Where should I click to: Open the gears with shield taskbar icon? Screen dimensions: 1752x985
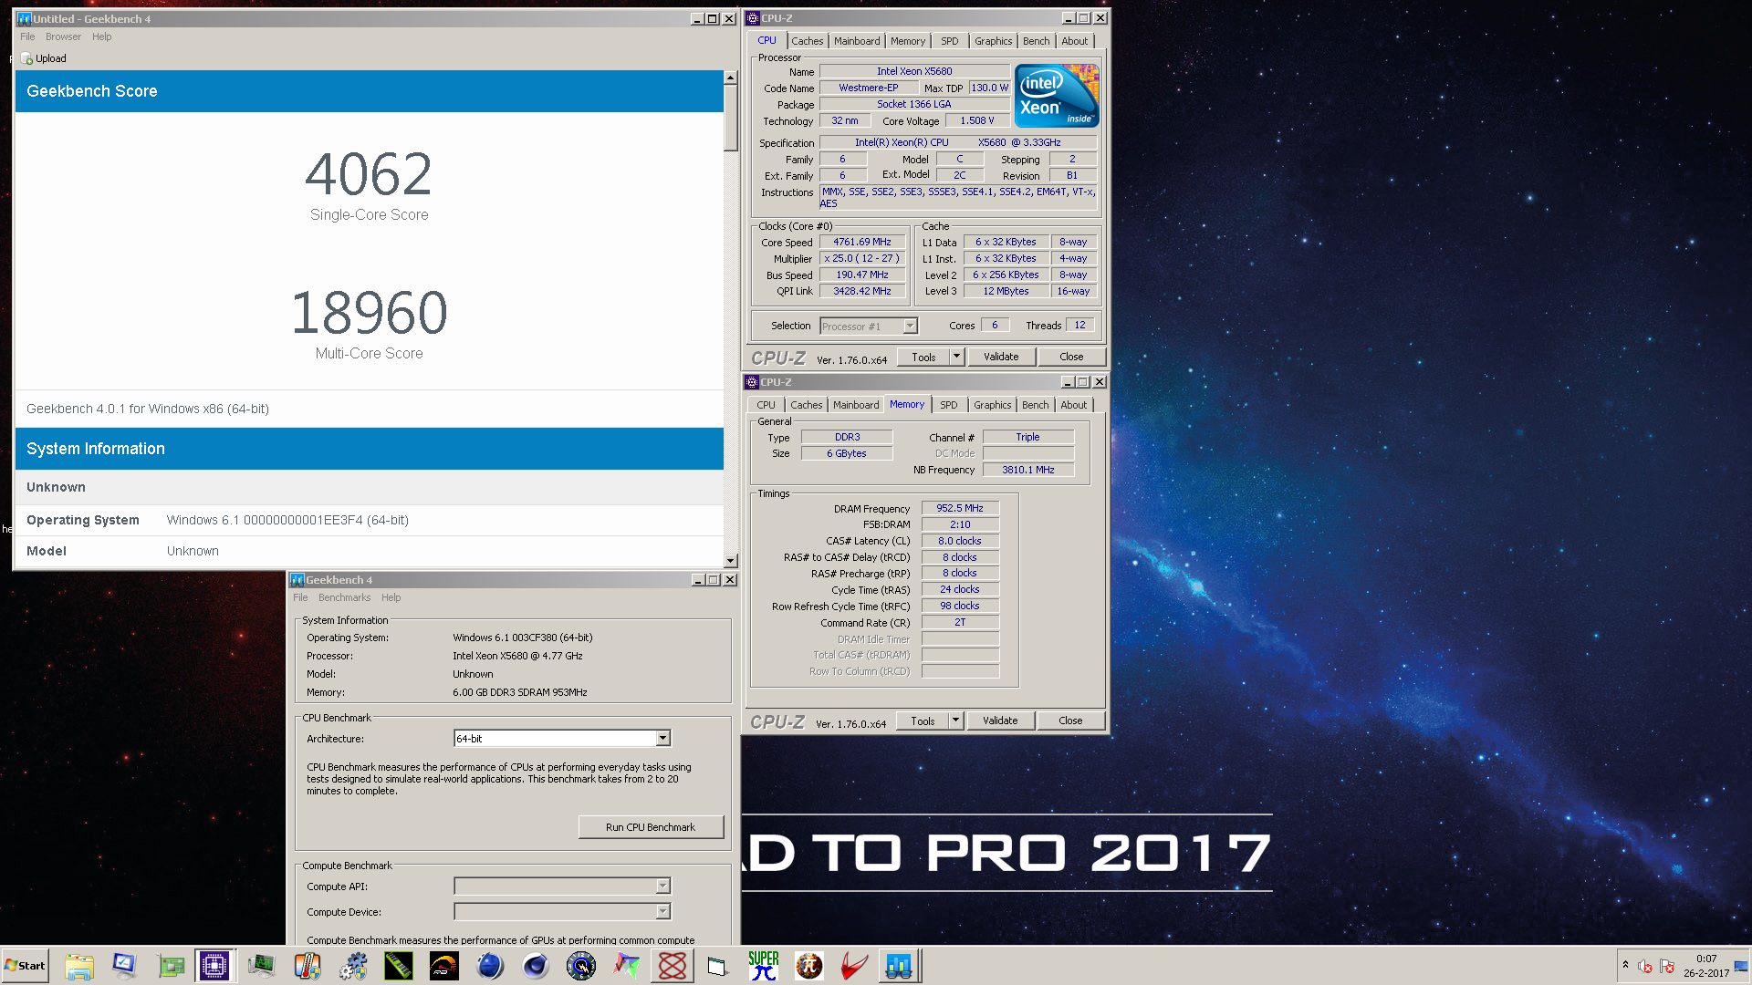click(353, 966)
